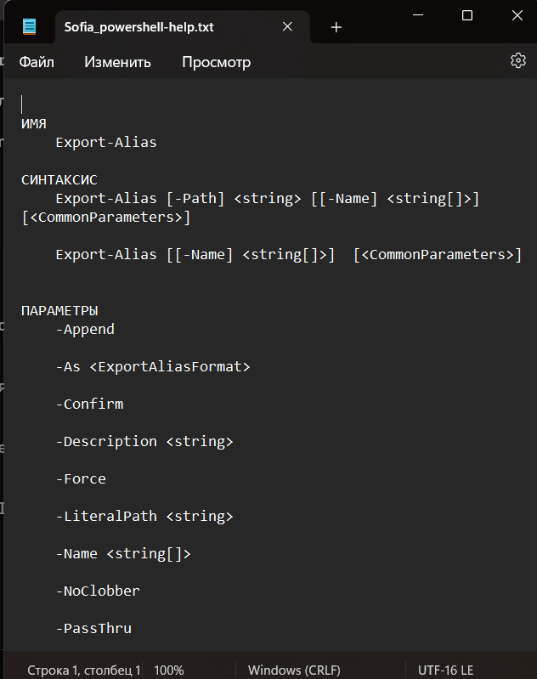Place cursor on the -Append parameter line
The height and width of the screenshot is (679, 537).
click(x=85, y=330)
